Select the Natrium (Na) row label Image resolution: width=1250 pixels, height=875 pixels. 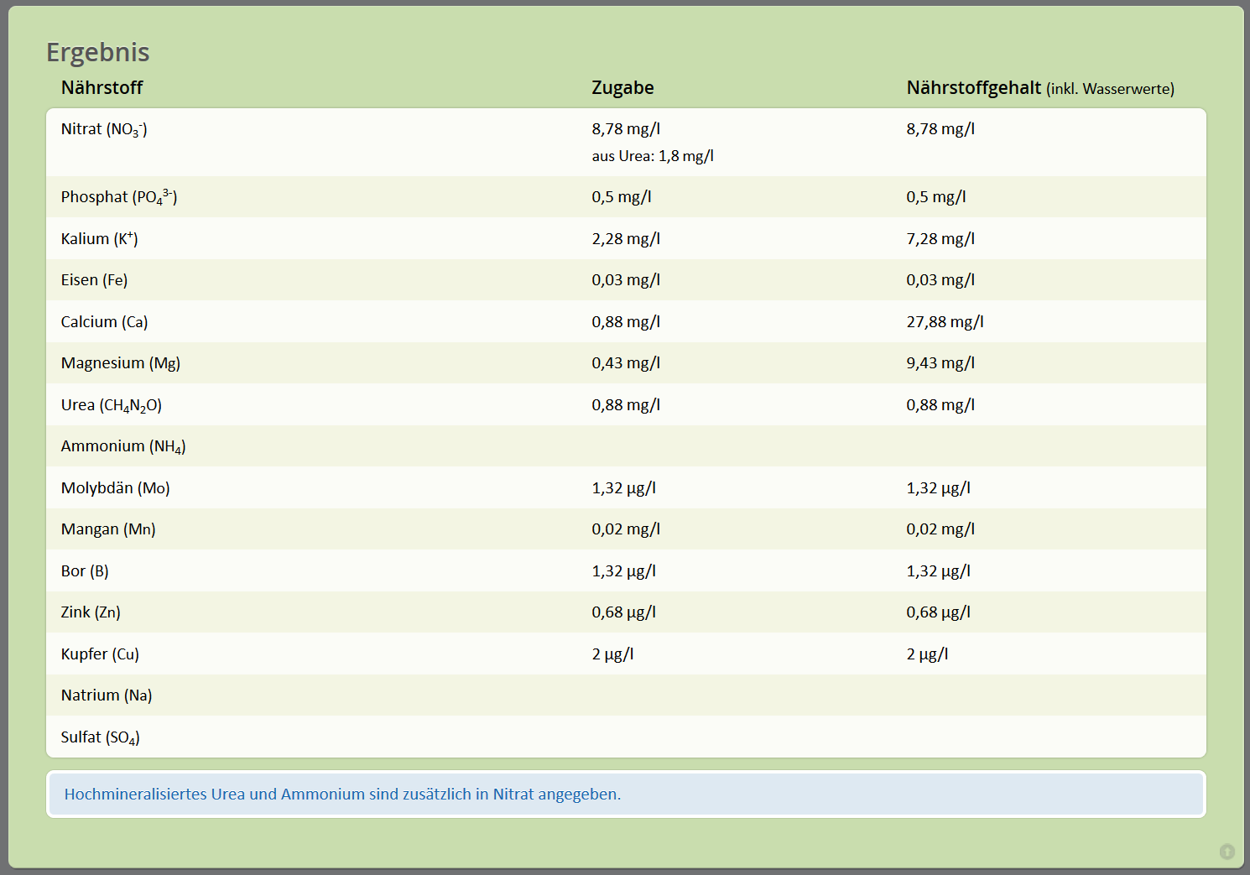pos(107,695)
